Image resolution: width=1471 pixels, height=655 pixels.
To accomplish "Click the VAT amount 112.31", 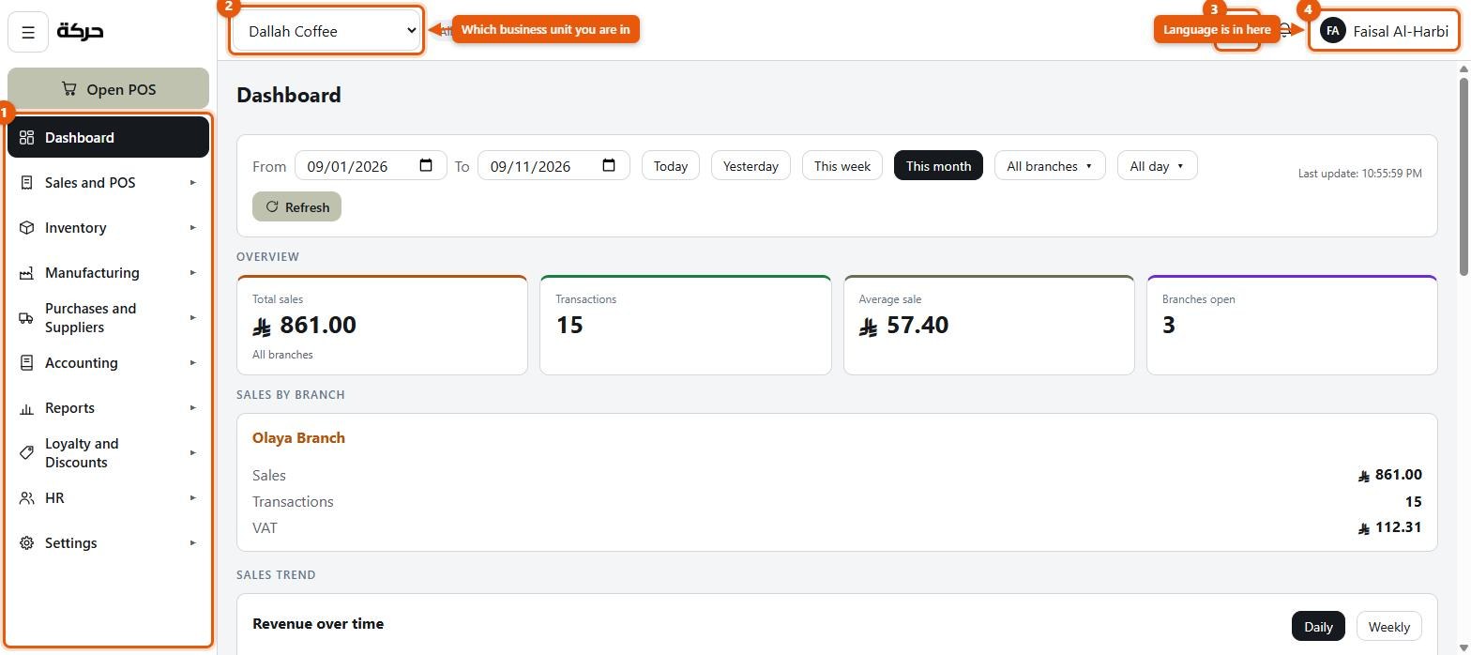I will 1389,527.
